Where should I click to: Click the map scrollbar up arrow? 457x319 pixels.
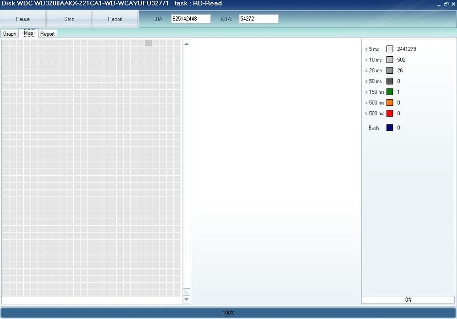click(x=187, y=44)
